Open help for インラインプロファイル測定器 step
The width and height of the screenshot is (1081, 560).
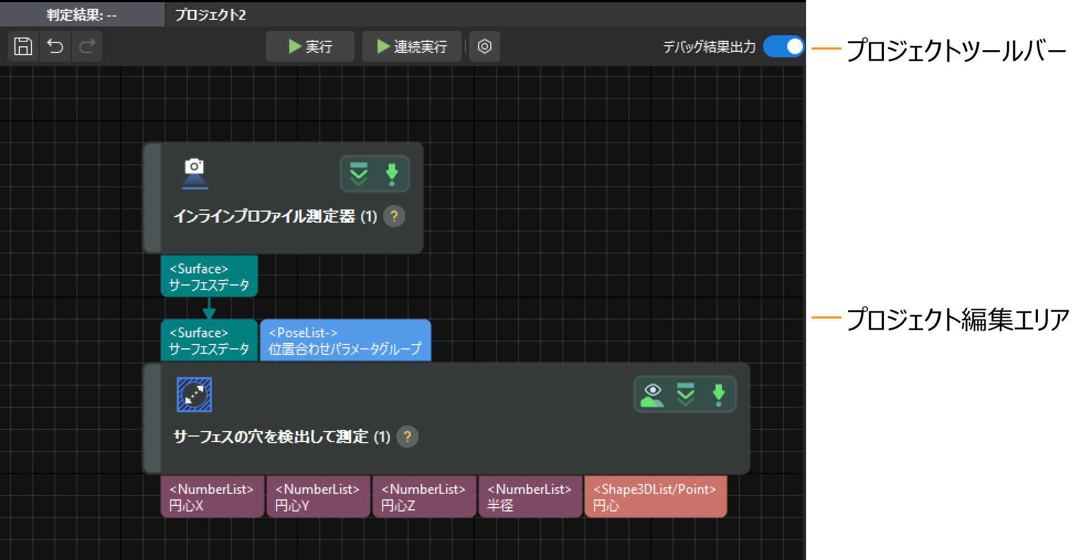(x=394, y=216)
